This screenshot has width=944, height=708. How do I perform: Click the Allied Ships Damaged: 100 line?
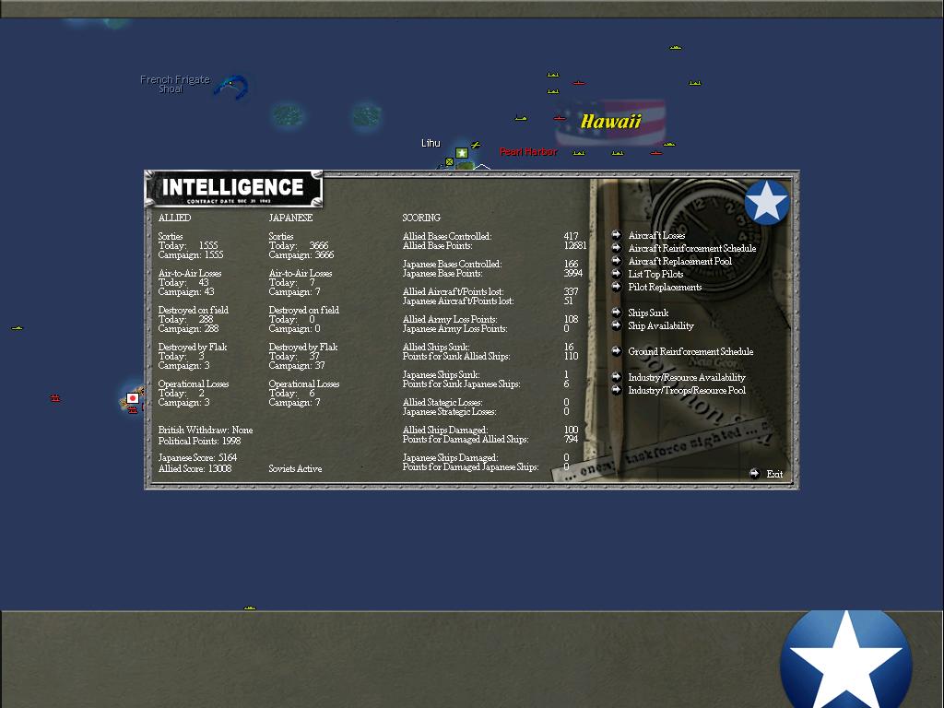tap(490, 430)
